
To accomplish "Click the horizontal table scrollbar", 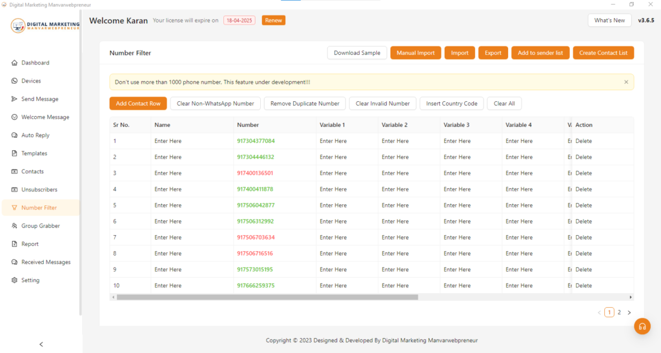I will (x=267, y=297).
